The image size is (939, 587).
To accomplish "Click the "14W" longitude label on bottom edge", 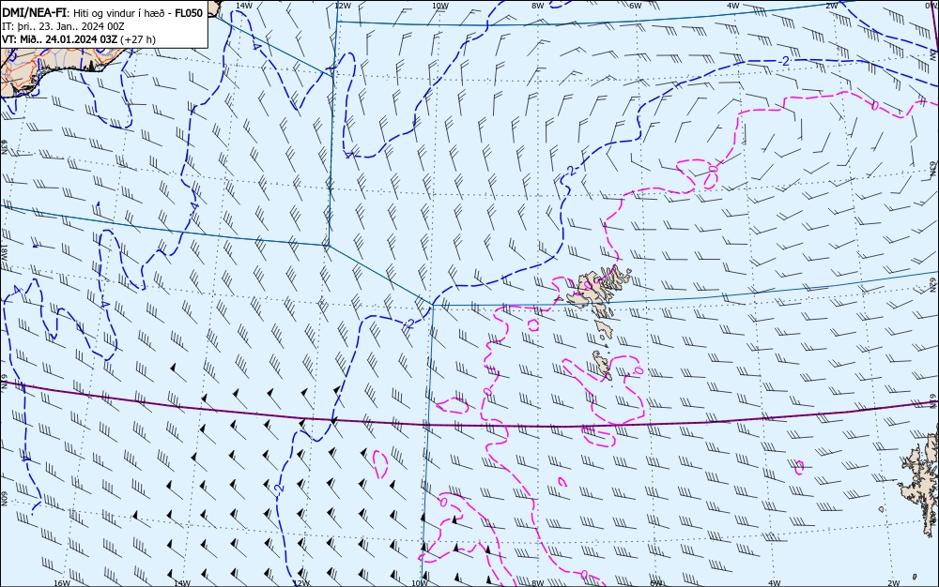I will click(x=181, y=583).
